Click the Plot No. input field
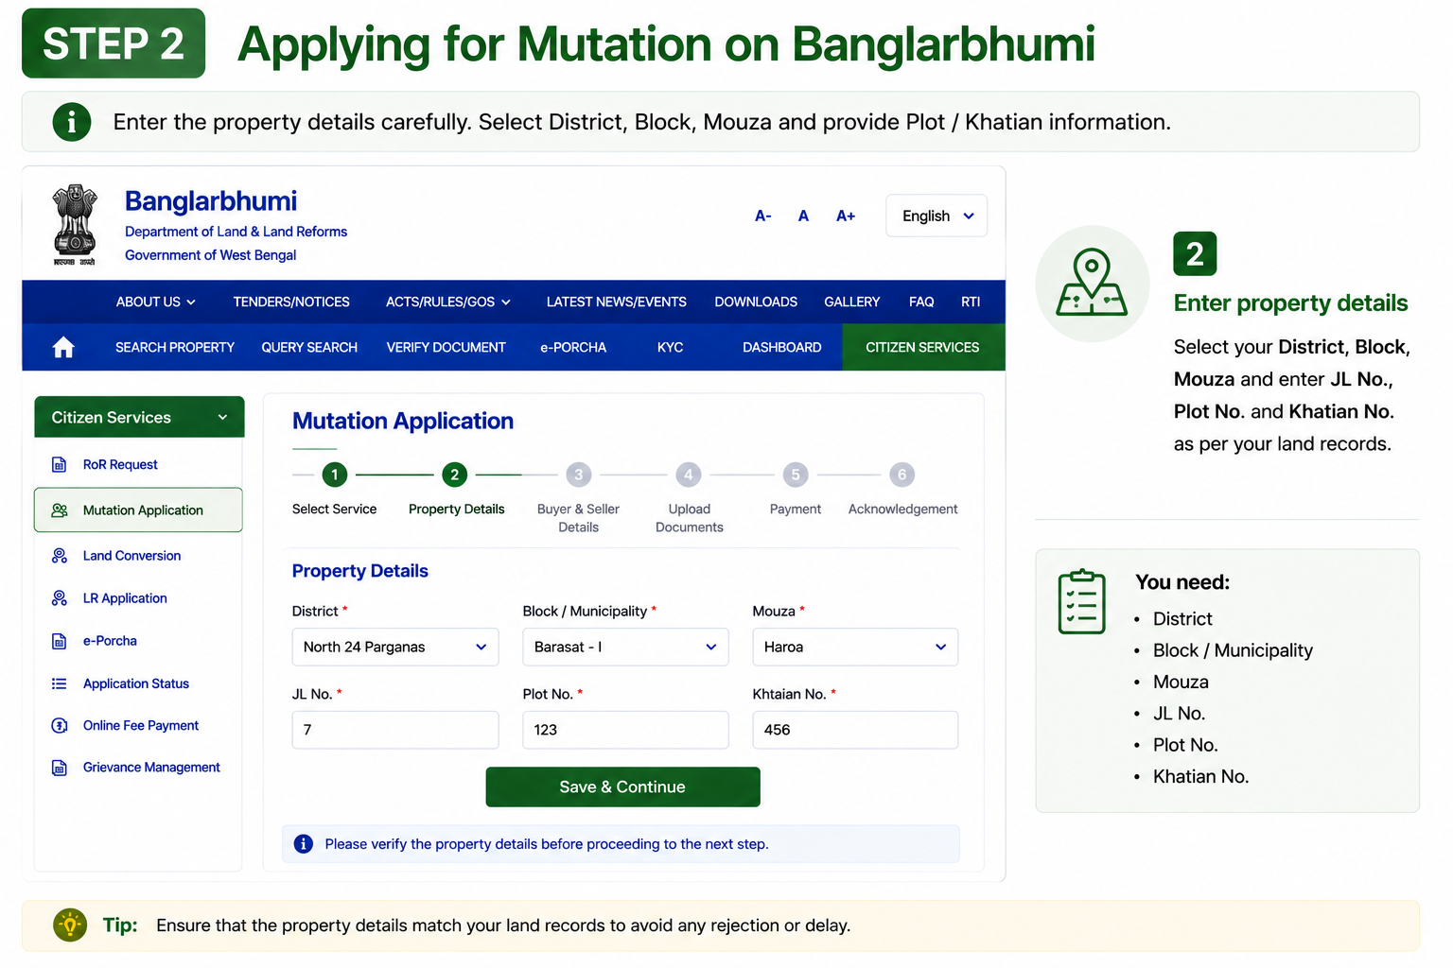Image resolution: width=1453 pixels, height=968 pixels. 625,730
